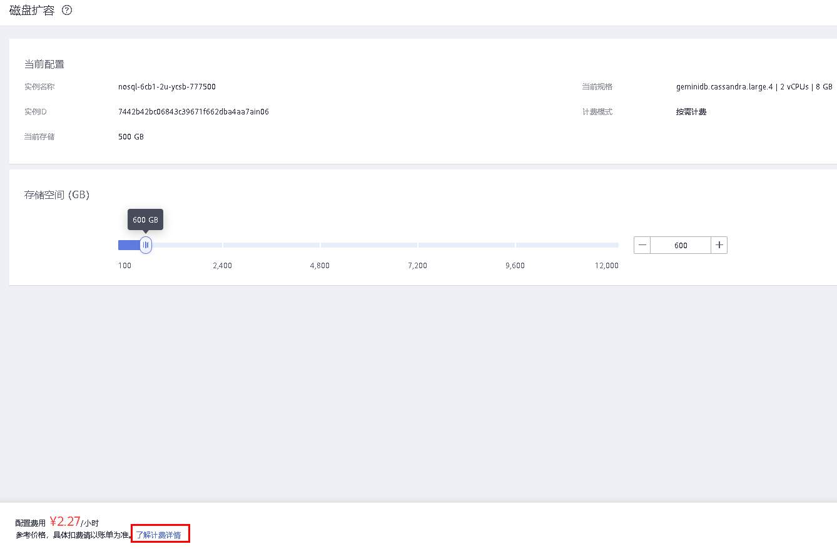Focus the storage size input showing 600
Viewport: 837px width, 549px height.
coord(681,245)
